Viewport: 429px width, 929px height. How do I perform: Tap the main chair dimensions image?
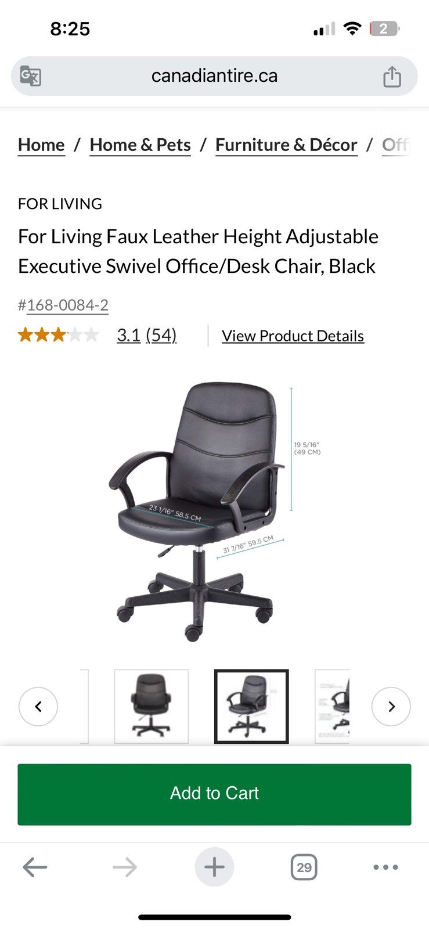[x=214, y=511]
